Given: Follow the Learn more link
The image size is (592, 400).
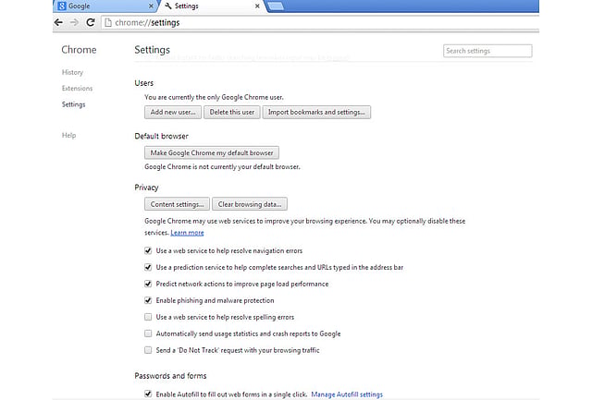Looking at the screenshot, I should [187, 233].
